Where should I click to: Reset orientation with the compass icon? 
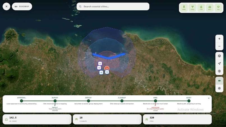219,71
